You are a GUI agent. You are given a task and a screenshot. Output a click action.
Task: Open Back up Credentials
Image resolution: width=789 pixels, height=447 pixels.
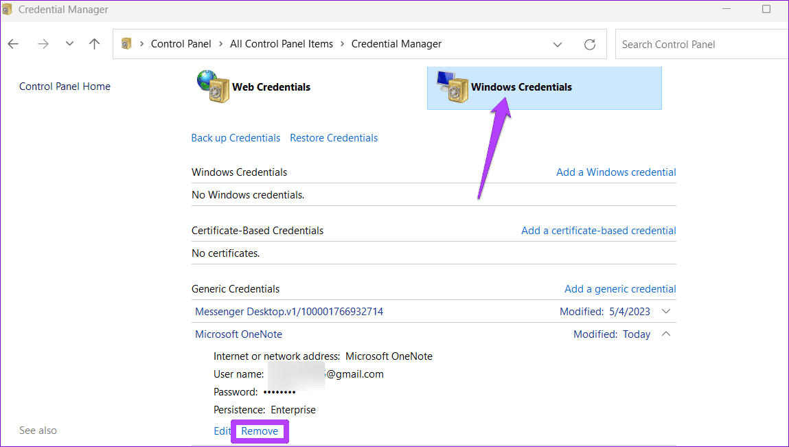(236, 137)
